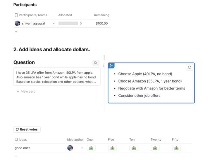The image size is (210, 167).
Task: Allocate ten dollars to good ones
Action: coord(134,148)
